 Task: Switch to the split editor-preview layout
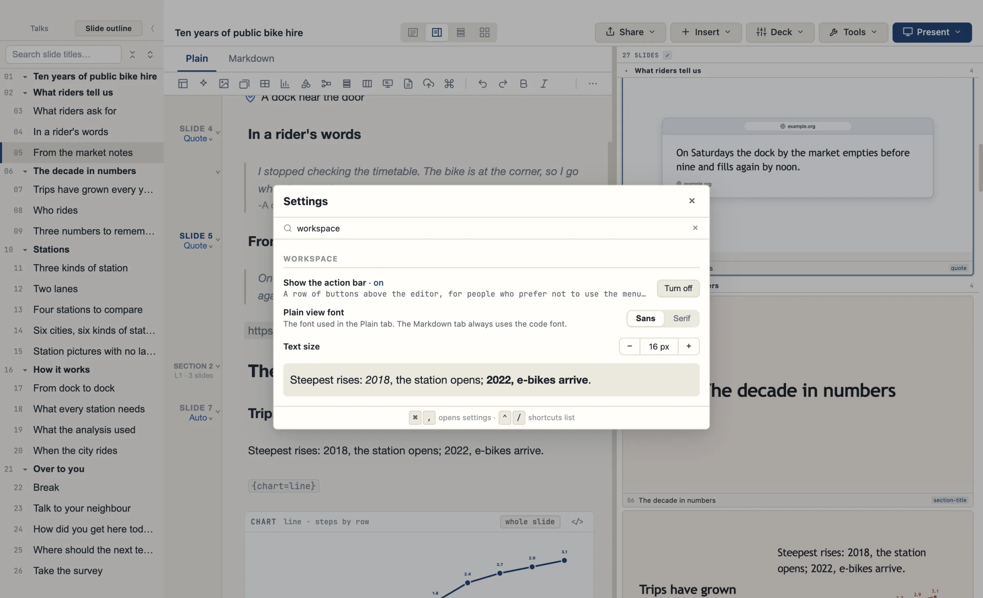[437, 32]
